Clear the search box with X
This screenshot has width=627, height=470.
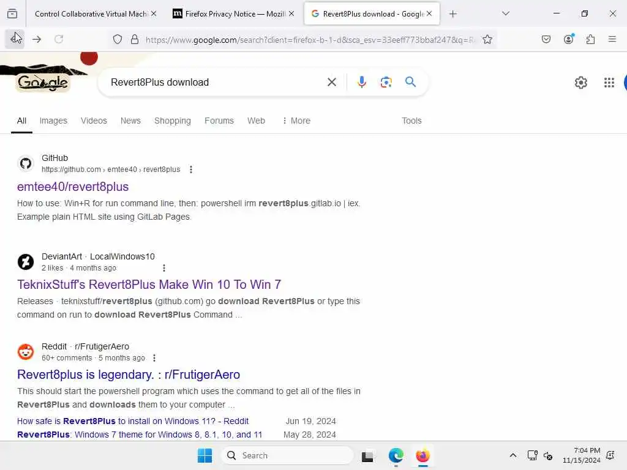(x=332, y=83)
